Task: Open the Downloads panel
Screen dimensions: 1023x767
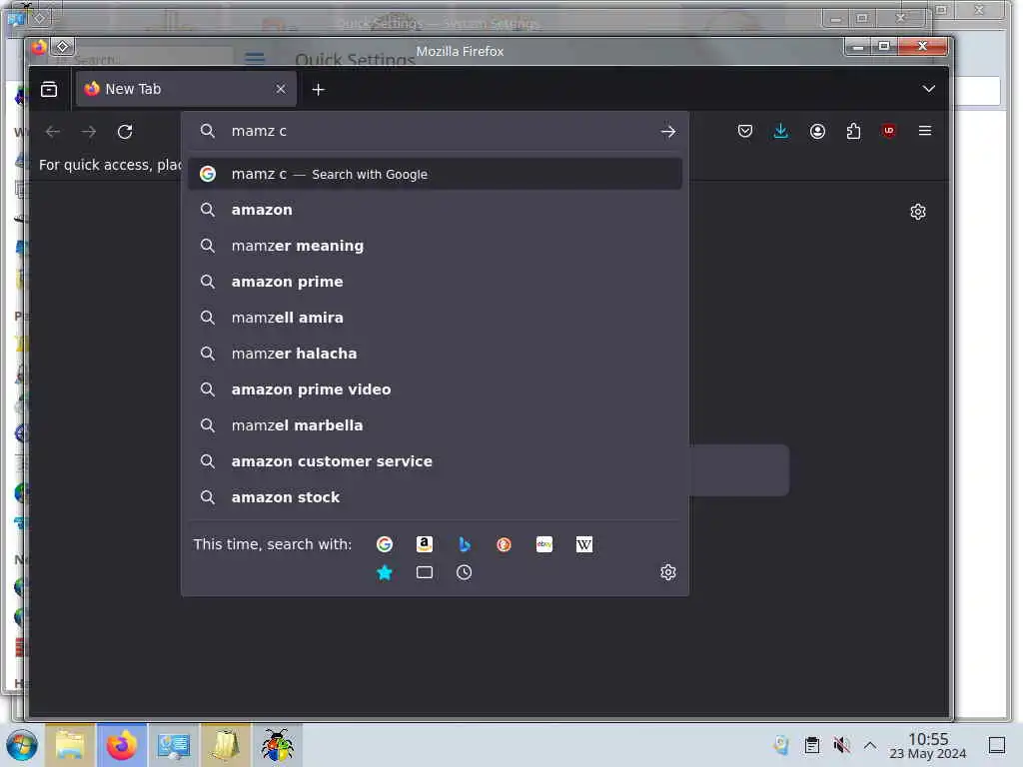Action: (x=781, y=131)
